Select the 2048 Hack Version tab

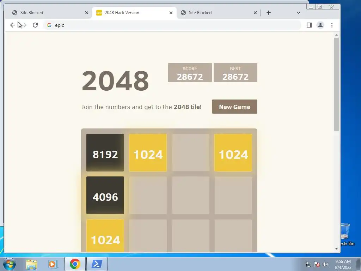(x=134, y=13)
